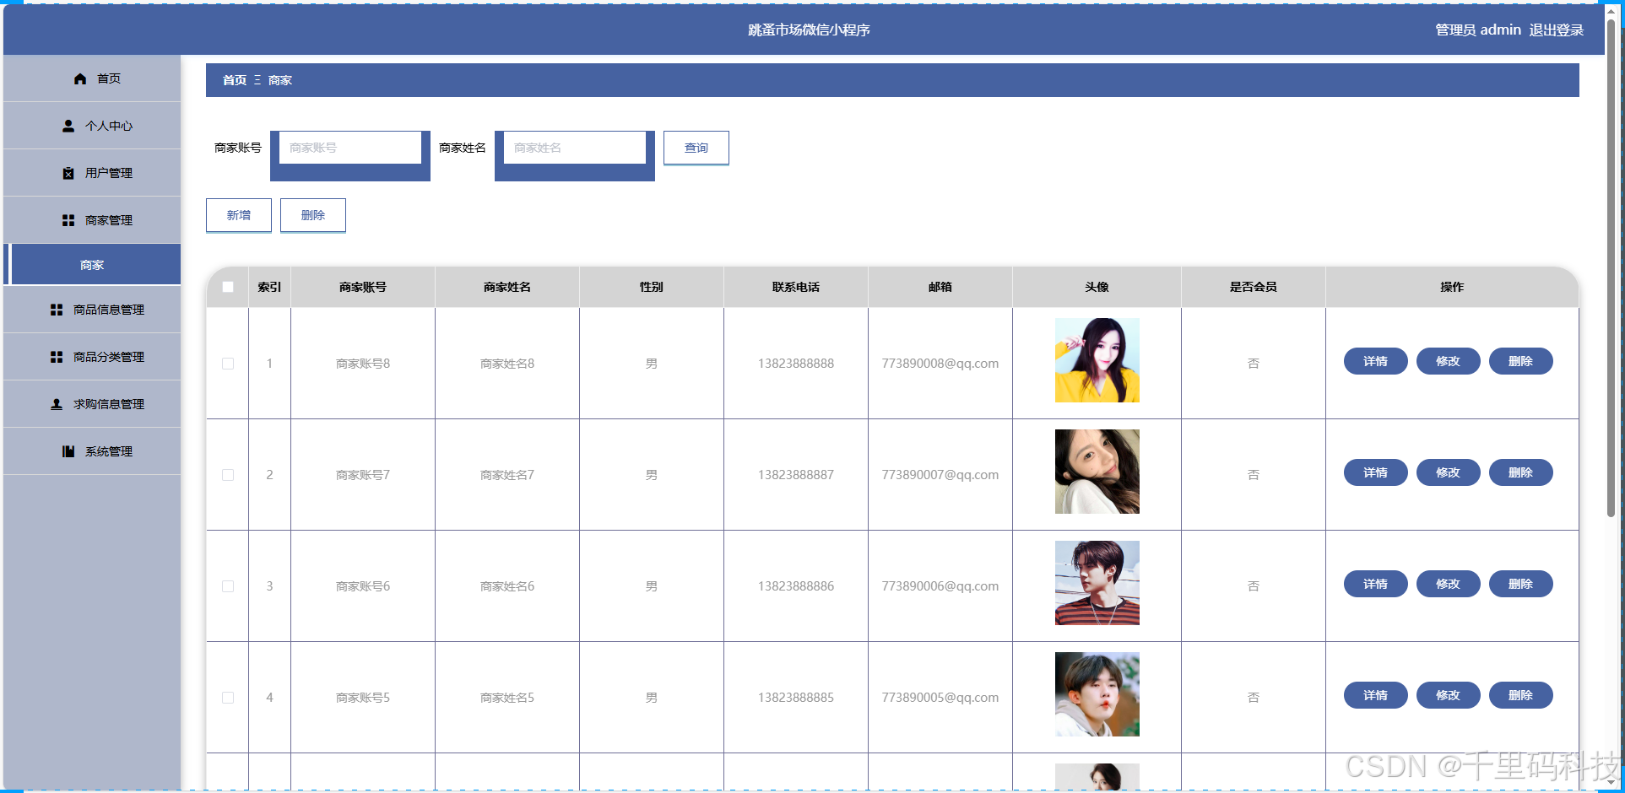1625x793 pixels.
Task: Click the email cell 773890005@qq.com
Action: (940, 698)
